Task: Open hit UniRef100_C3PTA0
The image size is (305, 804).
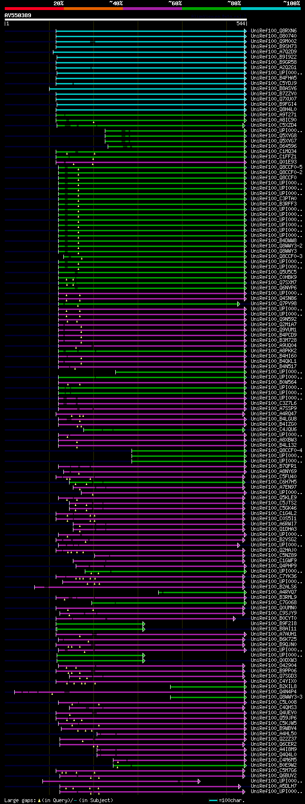Action: (274, 198)
